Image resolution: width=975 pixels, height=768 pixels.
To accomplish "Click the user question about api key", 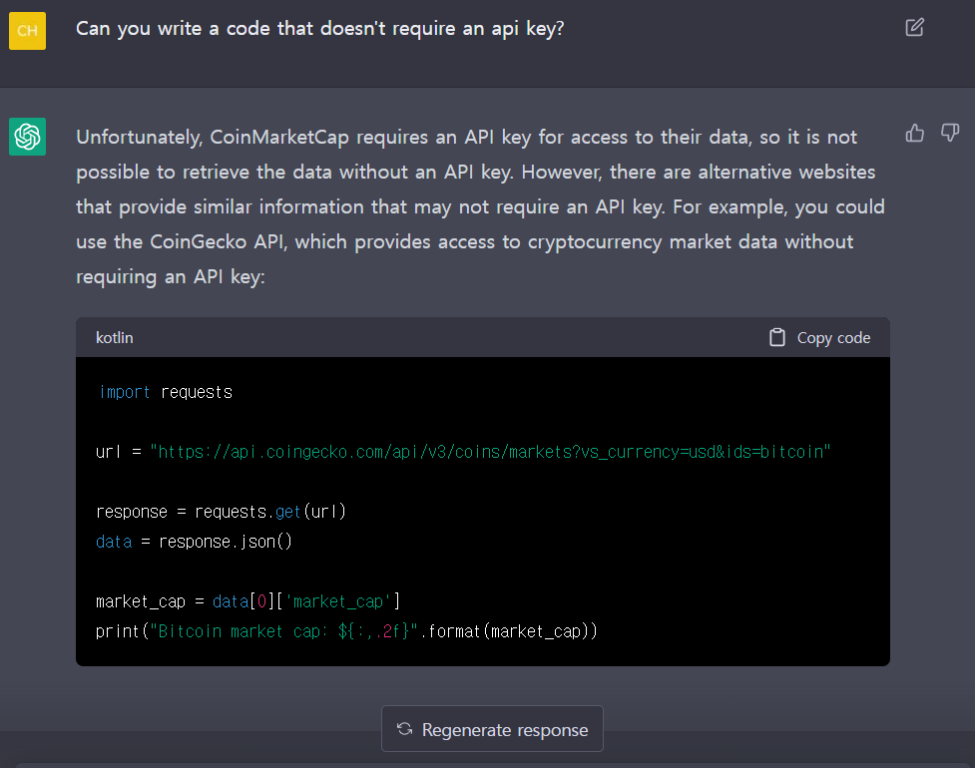I will pos(319,29).
